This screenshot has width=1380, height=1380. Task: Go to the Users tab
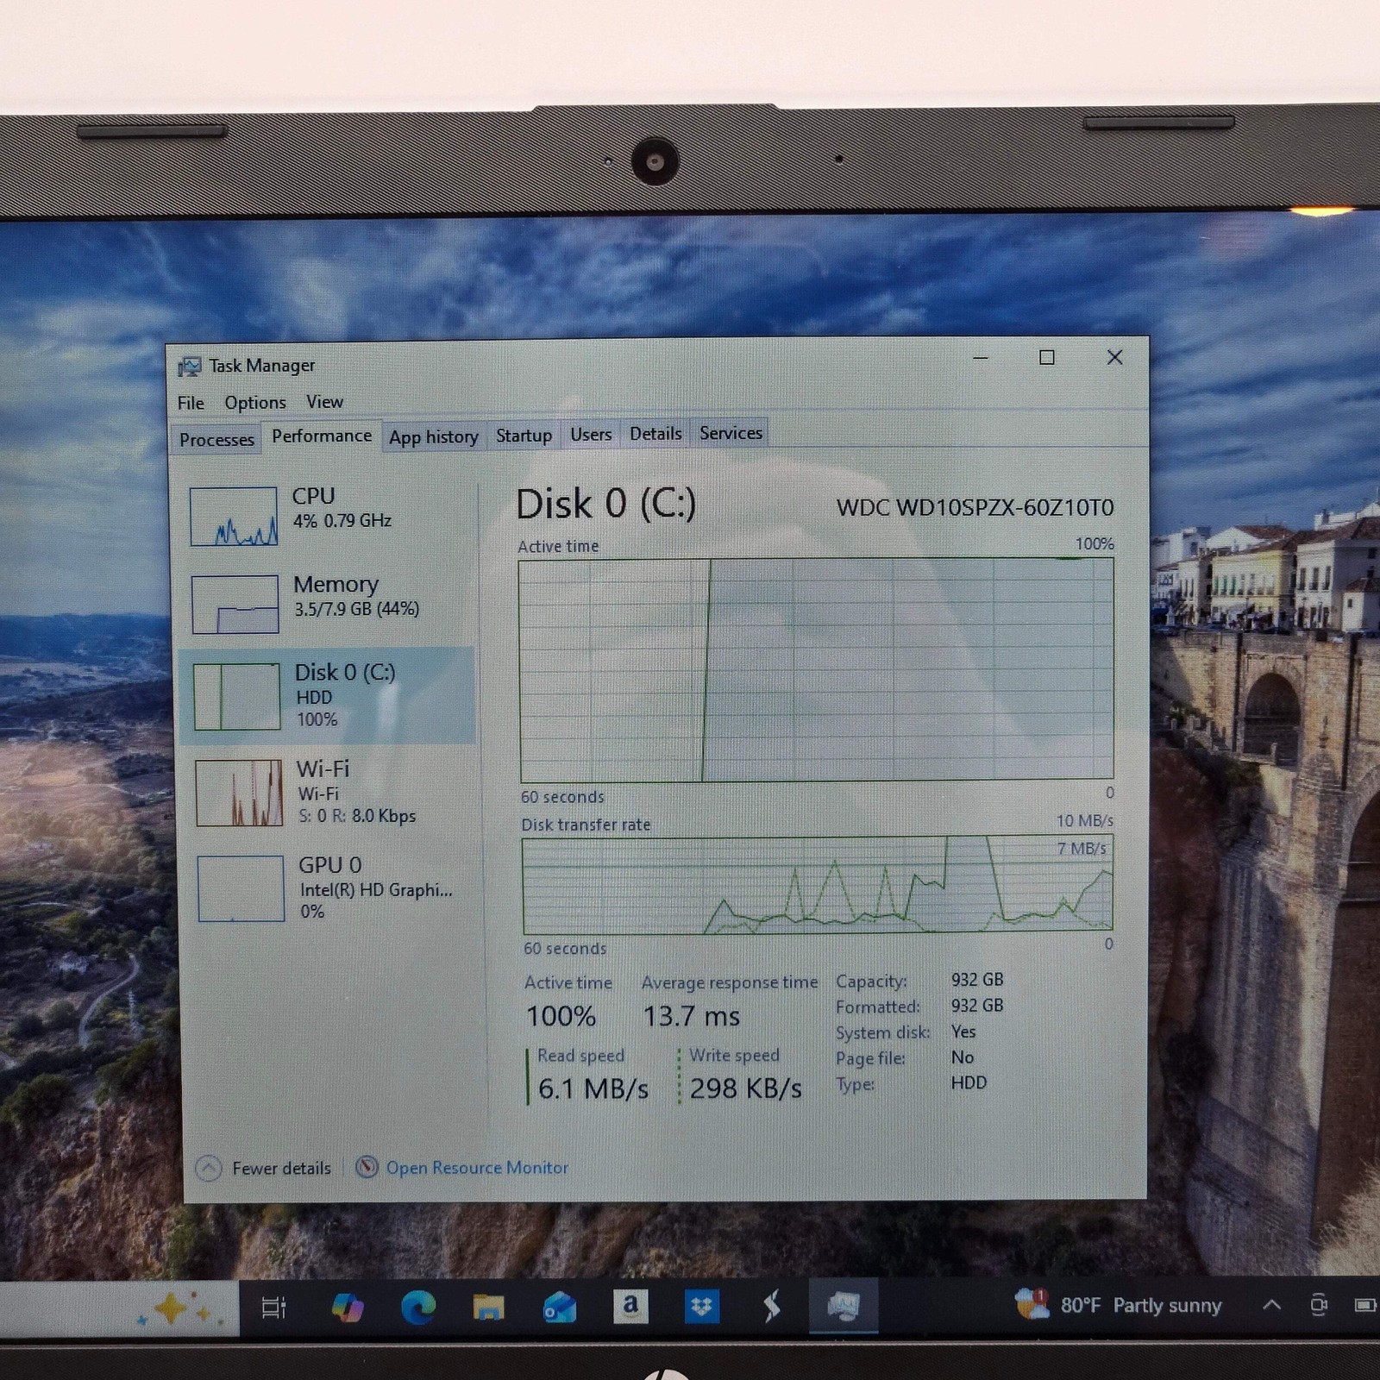pos(591,434)
